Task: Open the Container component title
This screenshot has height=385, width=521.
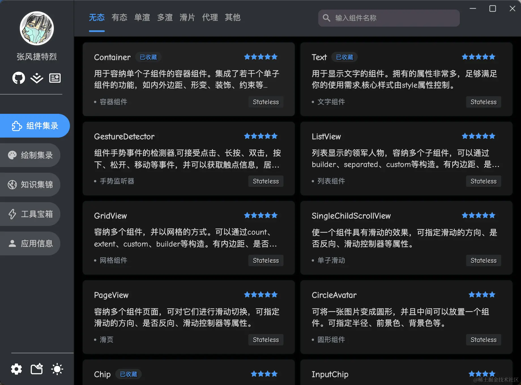Action: pos(112,57)
